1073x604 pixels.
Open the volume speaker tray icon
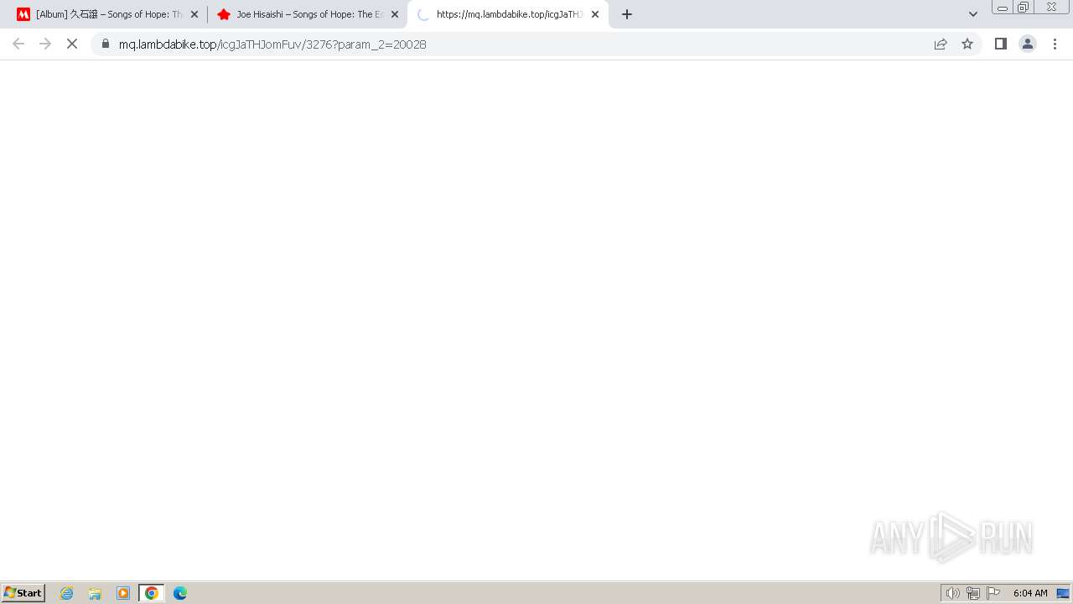point(952,593)
